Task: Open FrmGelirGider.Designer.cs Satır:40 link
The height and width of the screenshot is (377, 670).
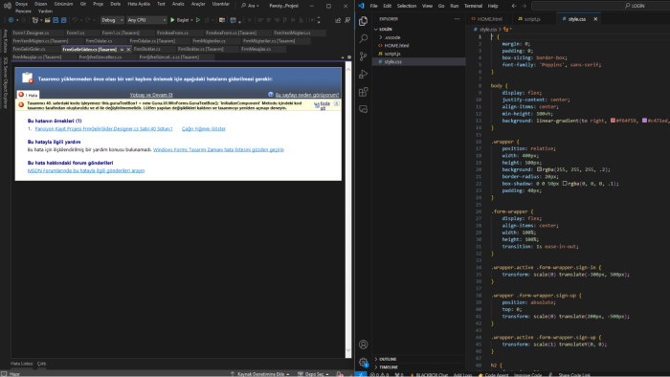Action: (103, 128)
